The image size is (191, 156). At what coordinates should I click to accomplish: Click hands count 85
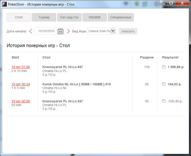[x=147, y=84]
